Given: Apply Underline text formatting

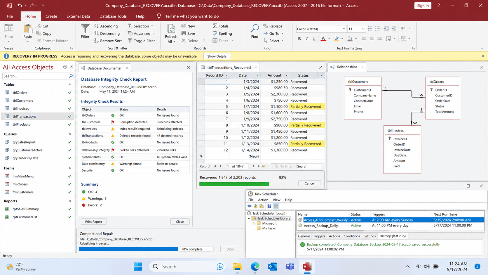Looking at the screenshot, I should pos(314,39).
